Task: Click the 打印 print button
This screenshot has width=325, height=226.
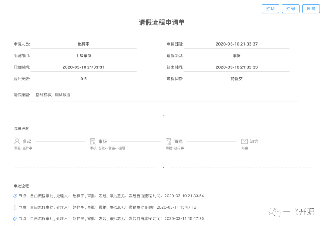Action: (x=270, y=9)
